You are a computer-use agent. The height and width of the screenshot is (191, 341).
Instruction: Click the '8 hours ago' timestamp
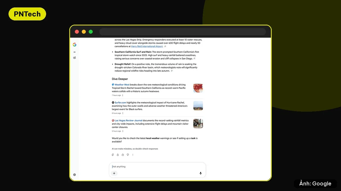click(116, 113)
